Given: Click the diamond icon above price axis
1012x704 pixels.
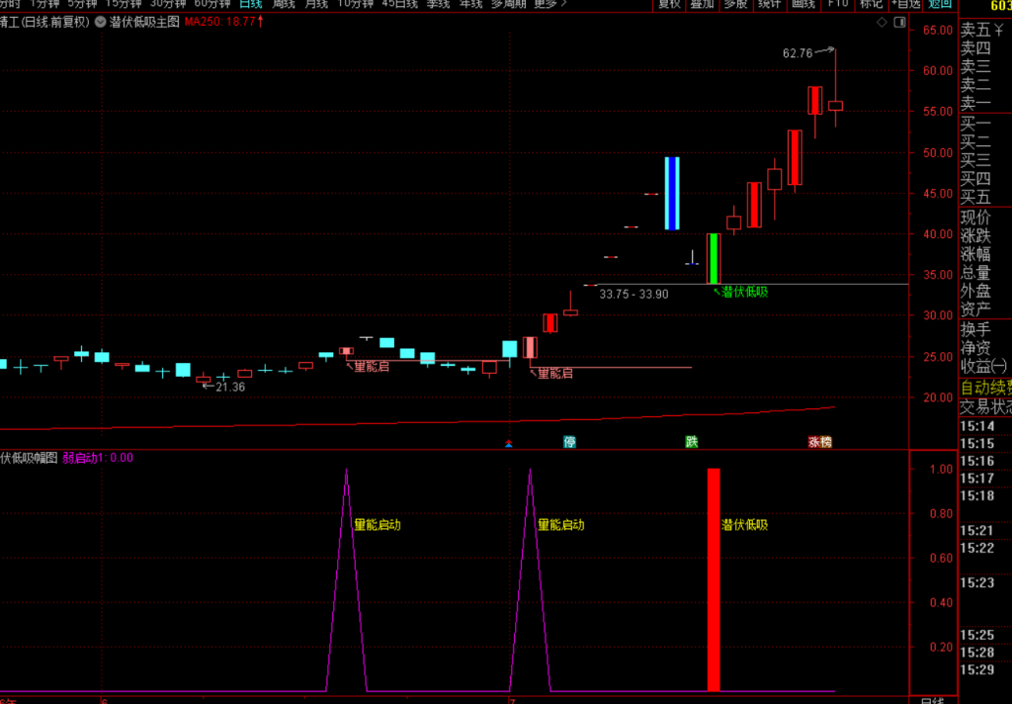Looking at the screenshot, I should tap(882, 22).
